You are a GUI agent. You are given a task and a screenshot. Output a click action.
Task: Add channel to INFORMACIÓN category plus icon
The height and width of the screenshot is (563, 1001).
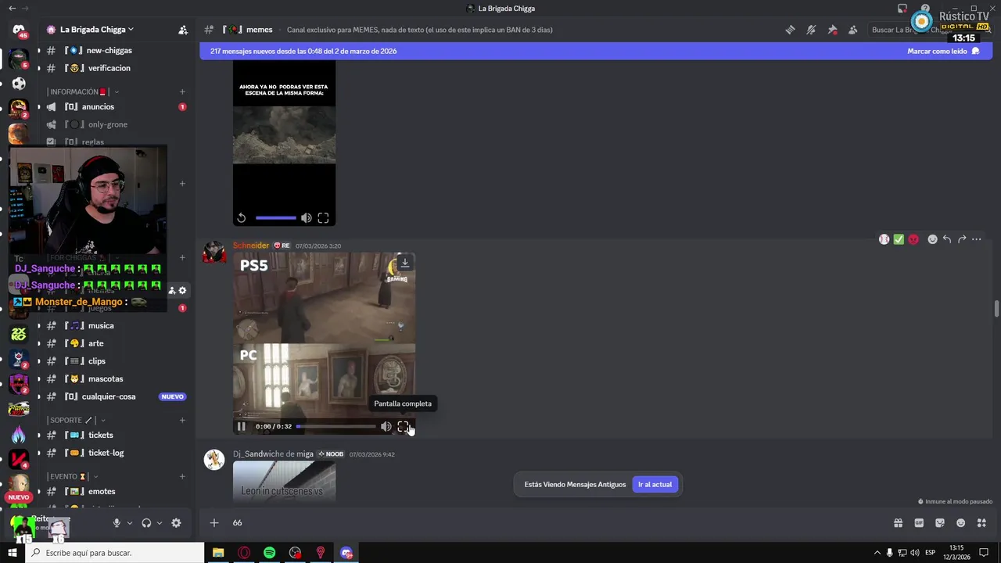(x=182, y=91)
